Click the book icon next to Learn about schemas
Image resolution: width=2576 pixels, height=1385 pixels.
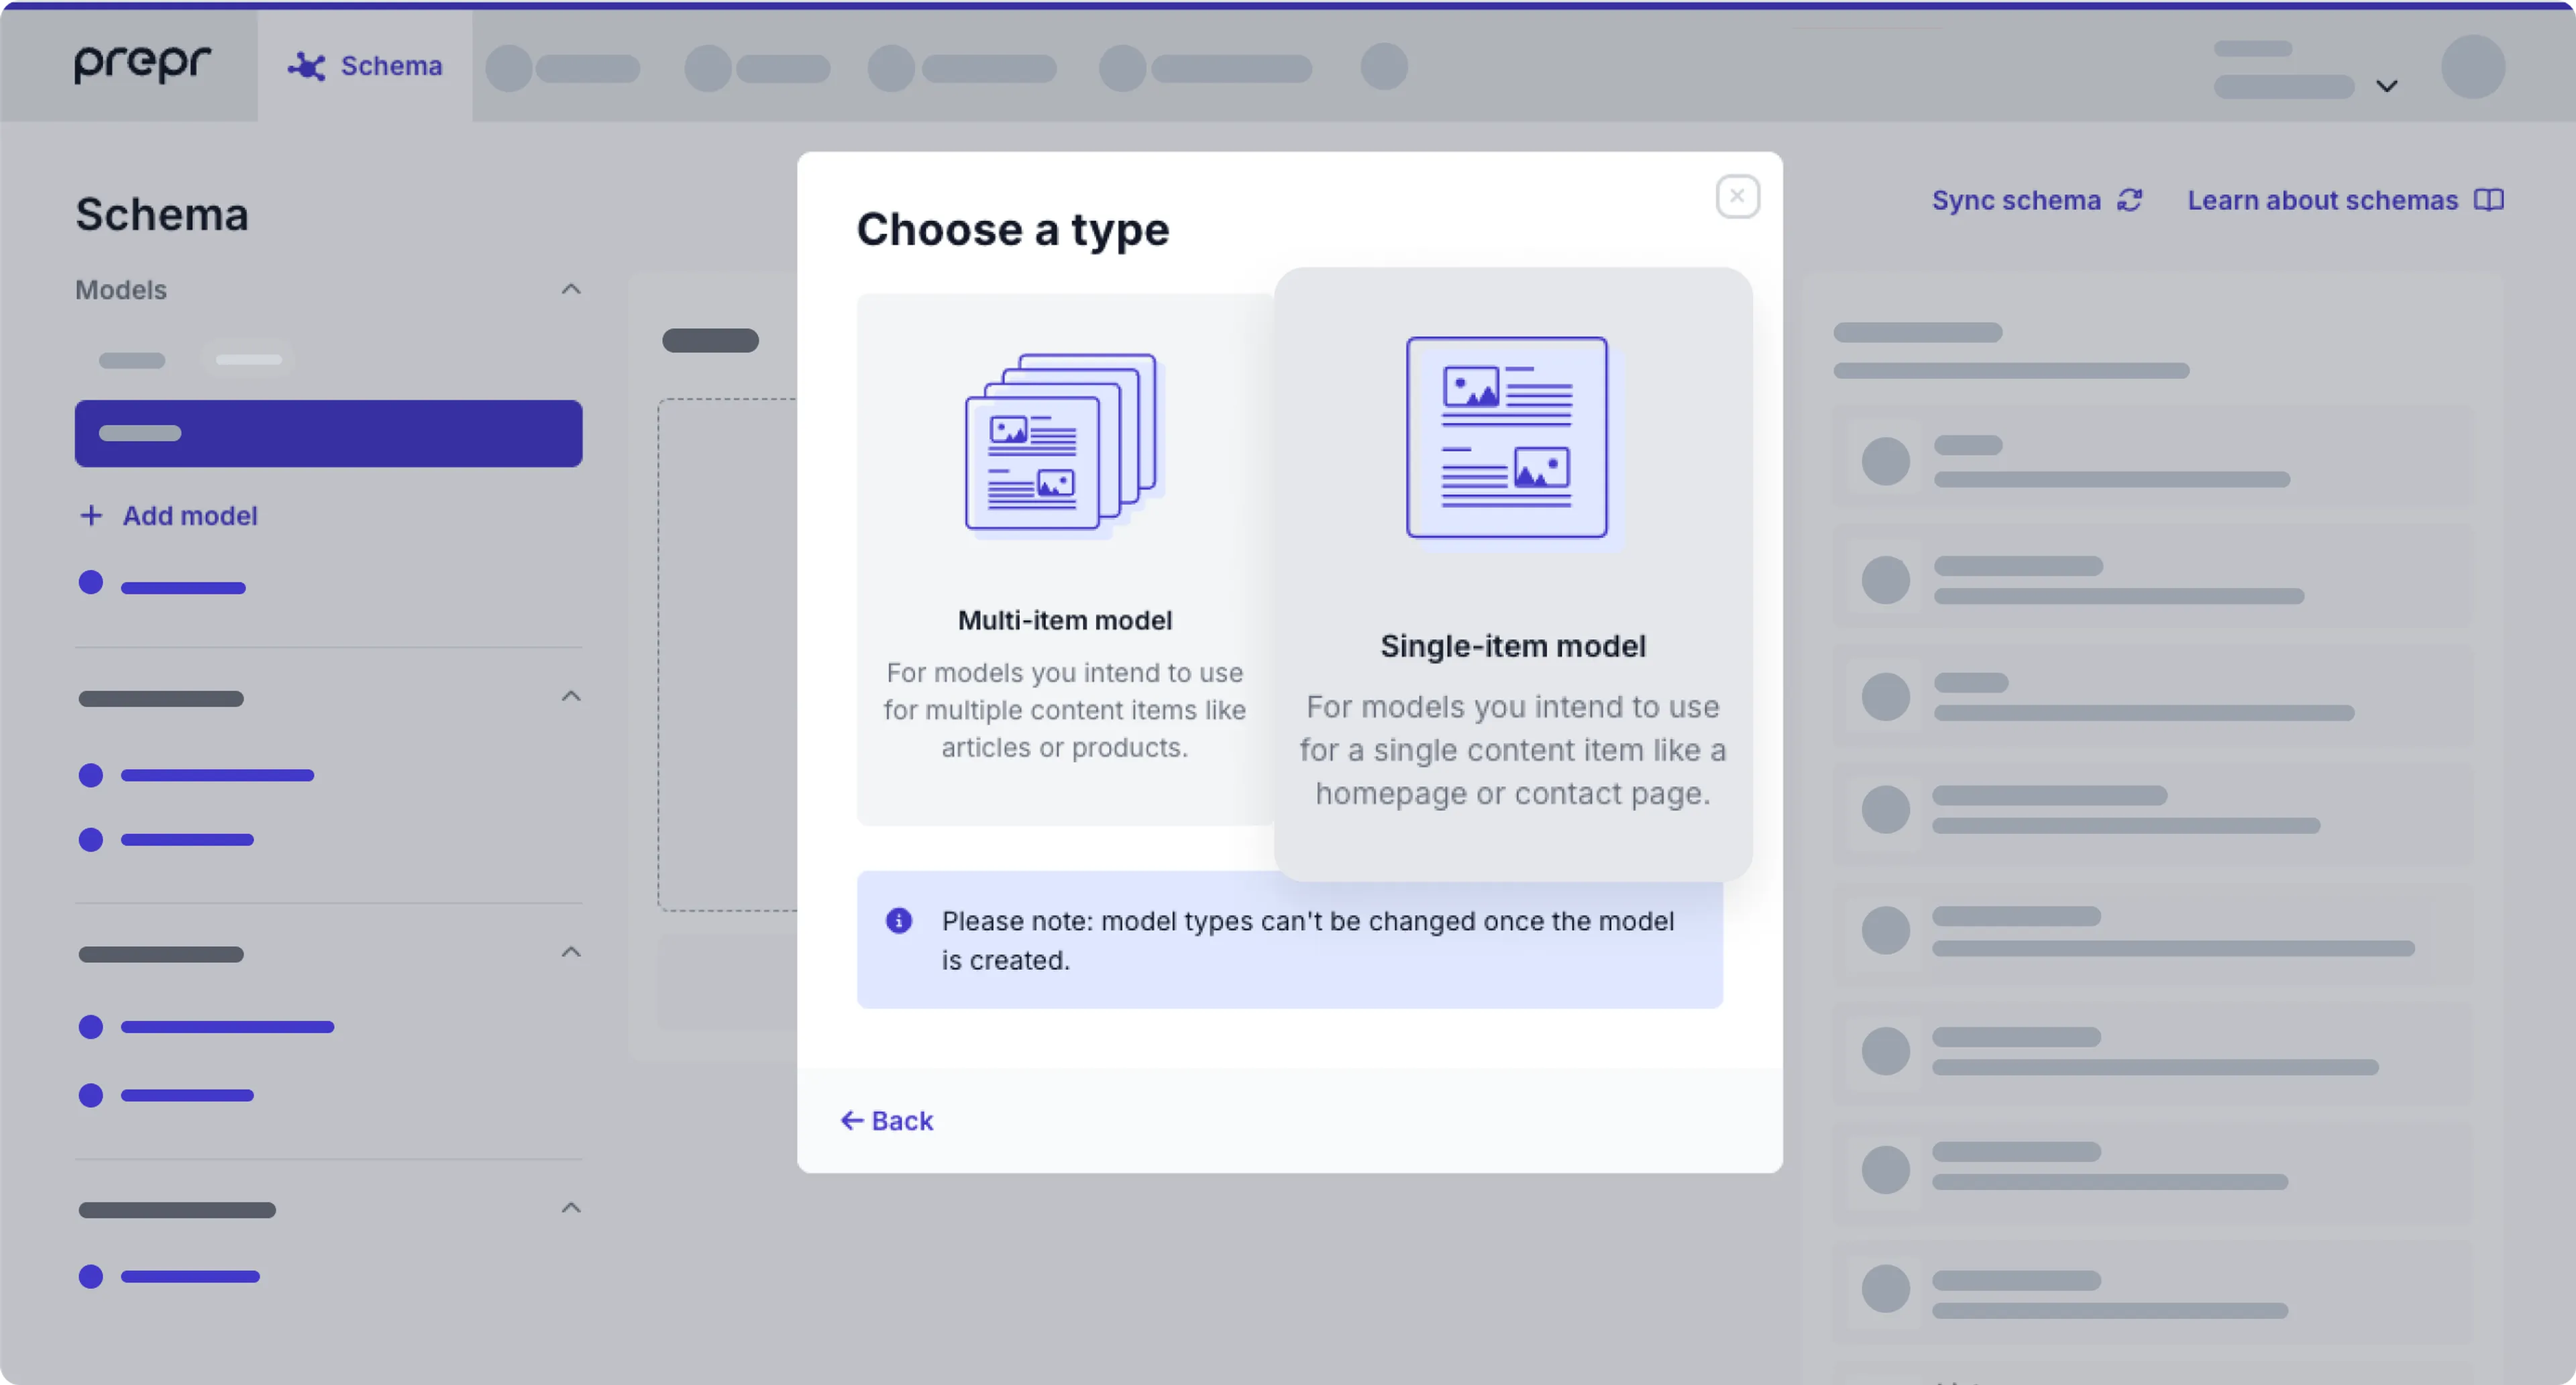tap(2490, 200)
